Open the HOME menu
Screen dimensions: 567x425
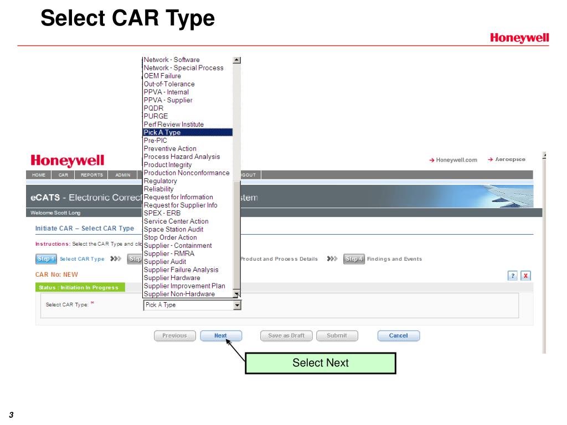coord(39,175)
